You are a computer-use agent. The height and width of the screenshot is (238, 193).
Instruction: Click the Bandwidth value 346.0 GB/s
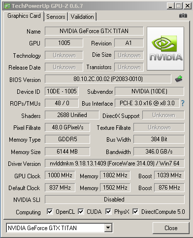[x=159, y=152]
